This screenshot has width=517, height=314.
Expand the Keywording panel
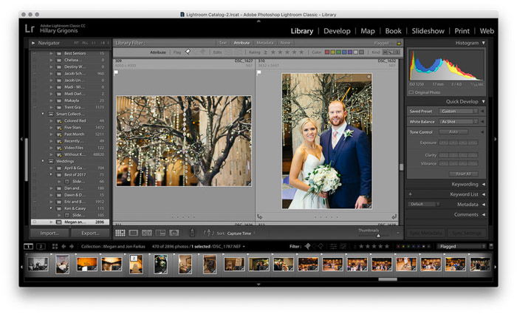(x=465, y=184)
